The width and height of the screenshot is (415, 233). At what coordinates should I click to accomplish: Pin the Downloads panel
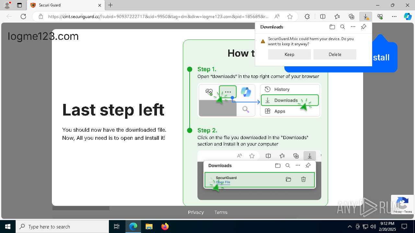pos(363,27)
